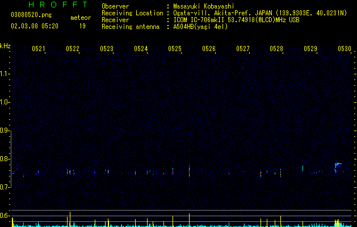Click the 0.8 kHz axis label
The image size is (357, 227).
[5, 159]
